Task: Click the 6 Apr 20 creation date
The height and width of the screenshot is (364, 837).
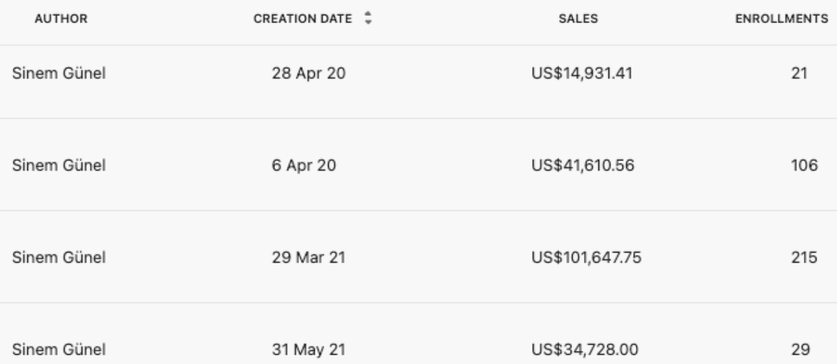Action: point(304,165)
